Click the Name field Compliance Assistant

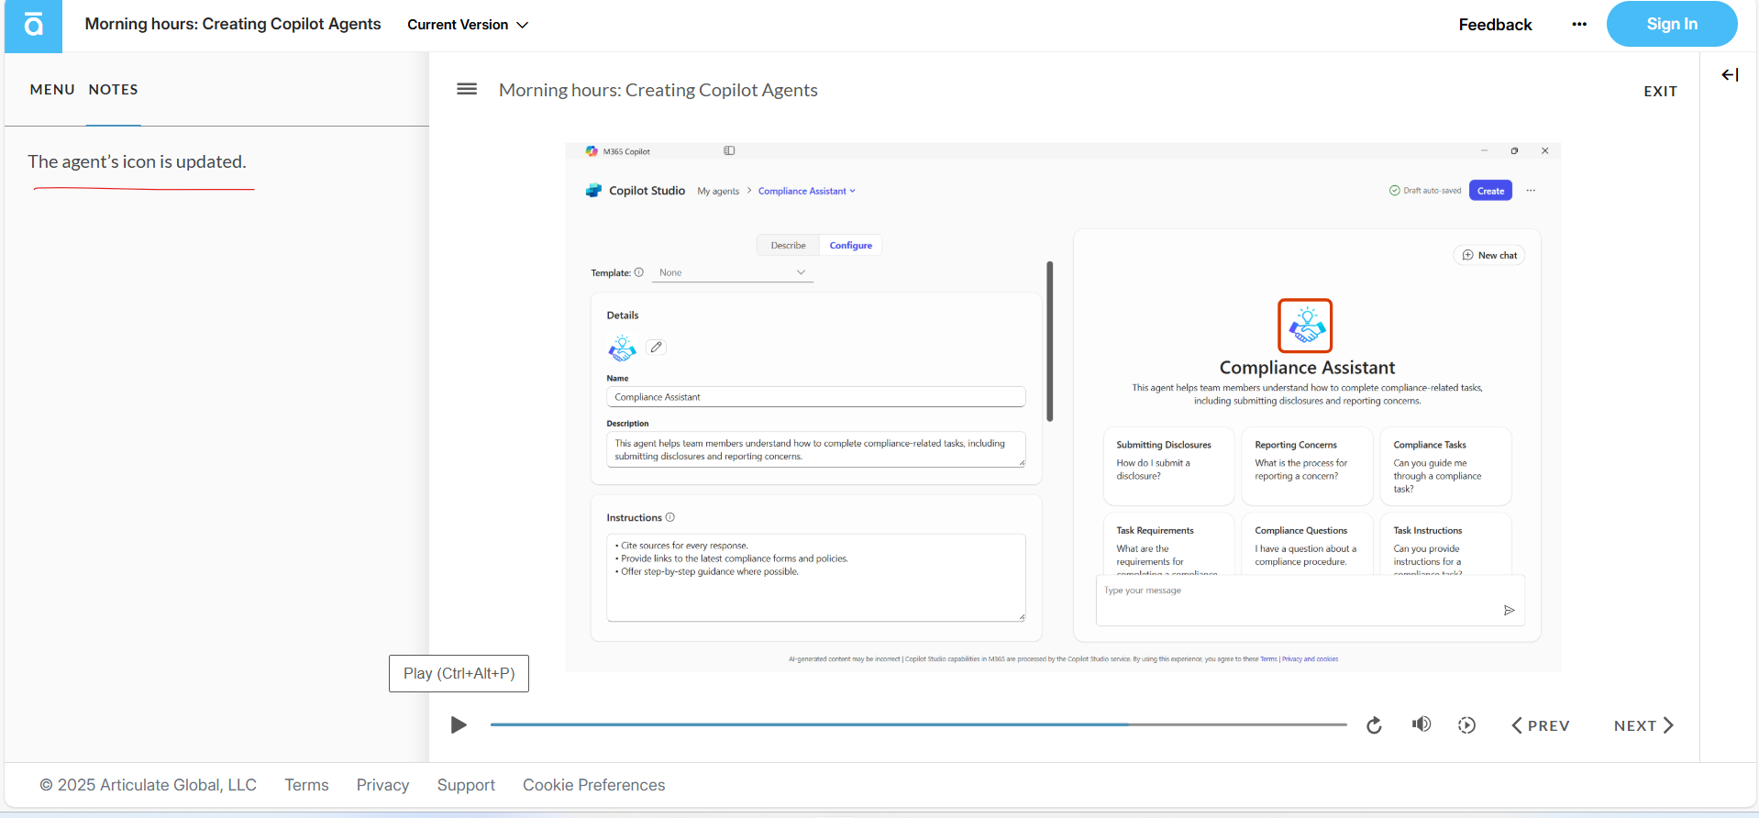coord(815,397)
